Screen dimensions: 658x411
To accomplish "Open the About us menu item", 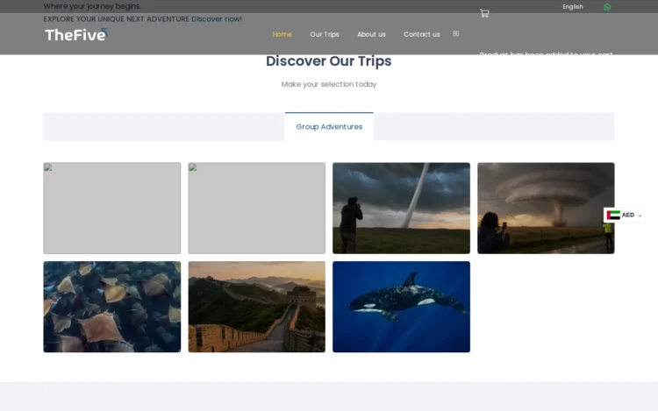I will [371, 34].
